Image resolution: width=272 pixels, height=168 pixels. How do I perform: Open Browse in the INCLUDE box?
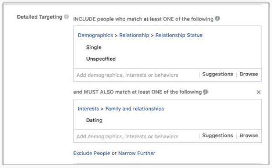[x=249, y=74]
